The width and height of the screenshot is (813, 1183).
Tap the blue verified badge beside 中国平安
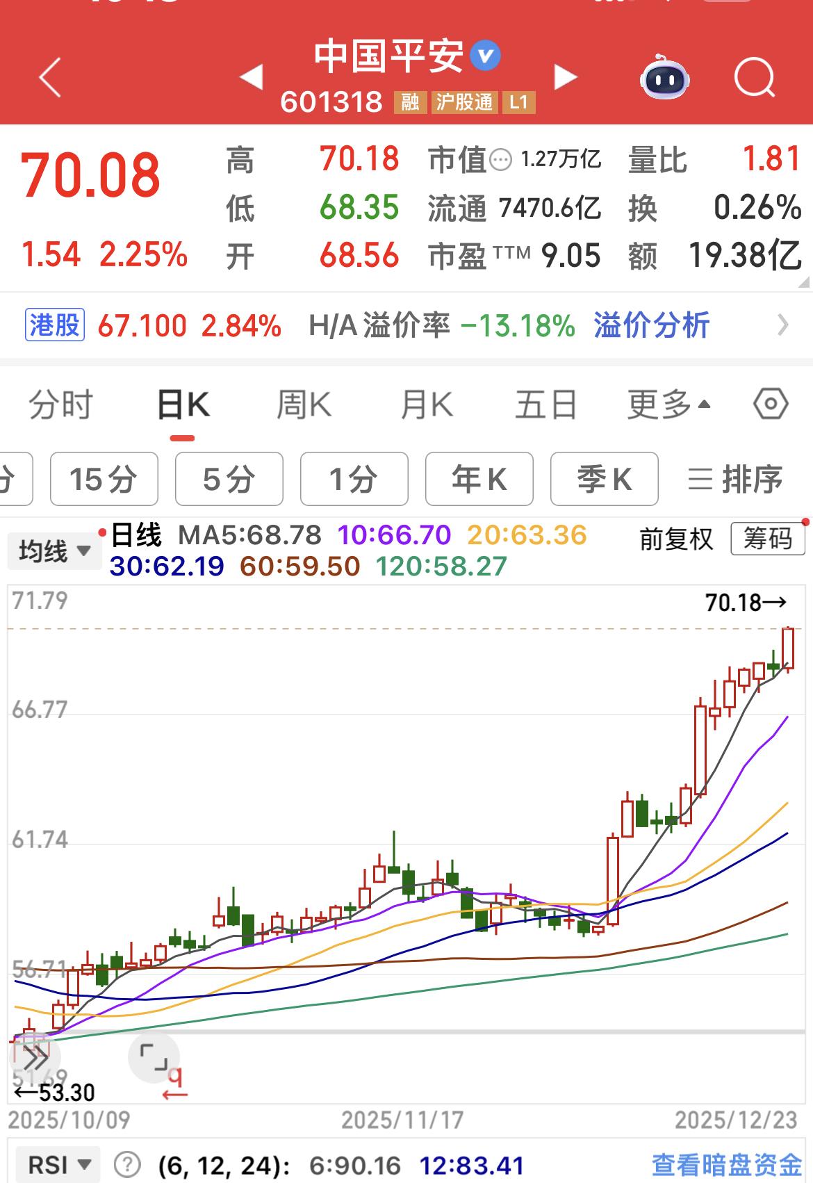pyautogui.click(x=485, y=56)
